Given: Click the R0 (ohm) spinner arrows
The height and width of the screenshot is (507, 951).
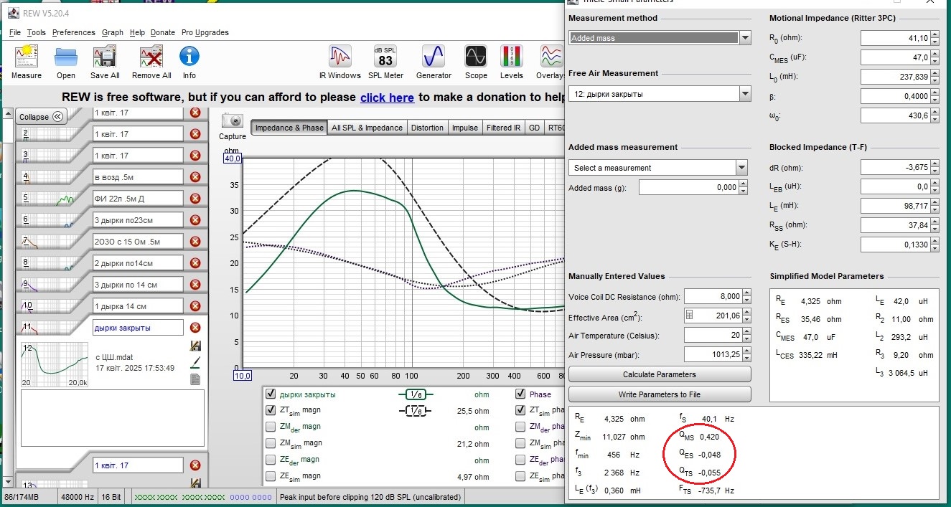Looking at the screenshot, I should tap(936, 39).
